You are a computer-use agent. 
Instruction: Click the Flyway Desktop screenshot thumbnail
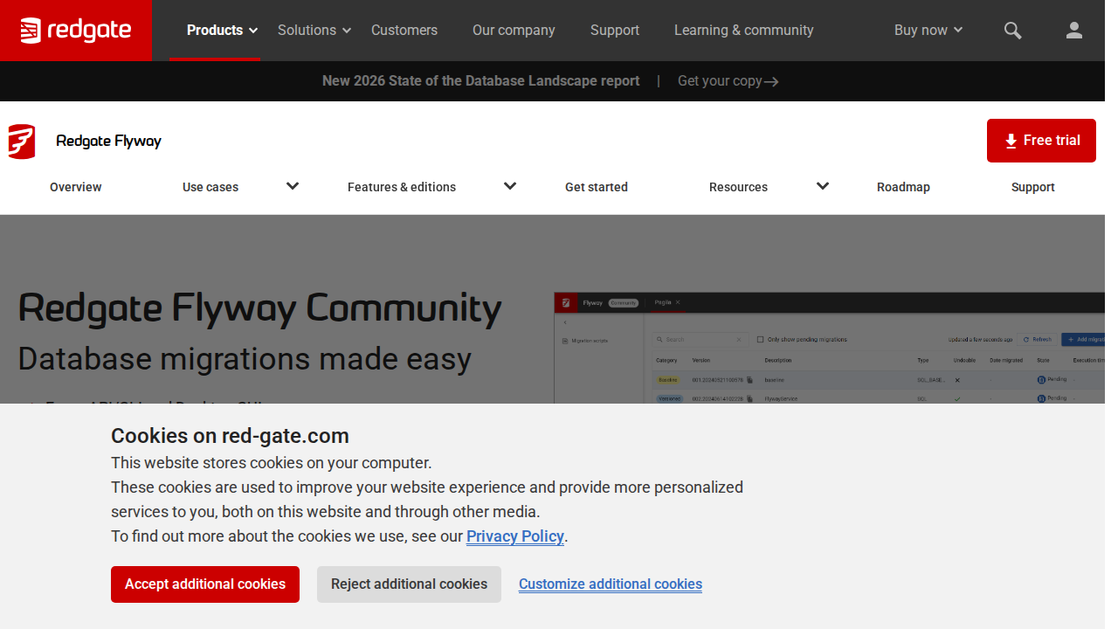828,348
